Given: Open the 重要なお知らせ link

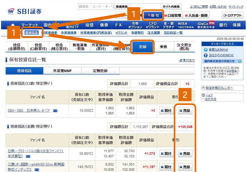Looking at the screenshot, I should 218,50.
